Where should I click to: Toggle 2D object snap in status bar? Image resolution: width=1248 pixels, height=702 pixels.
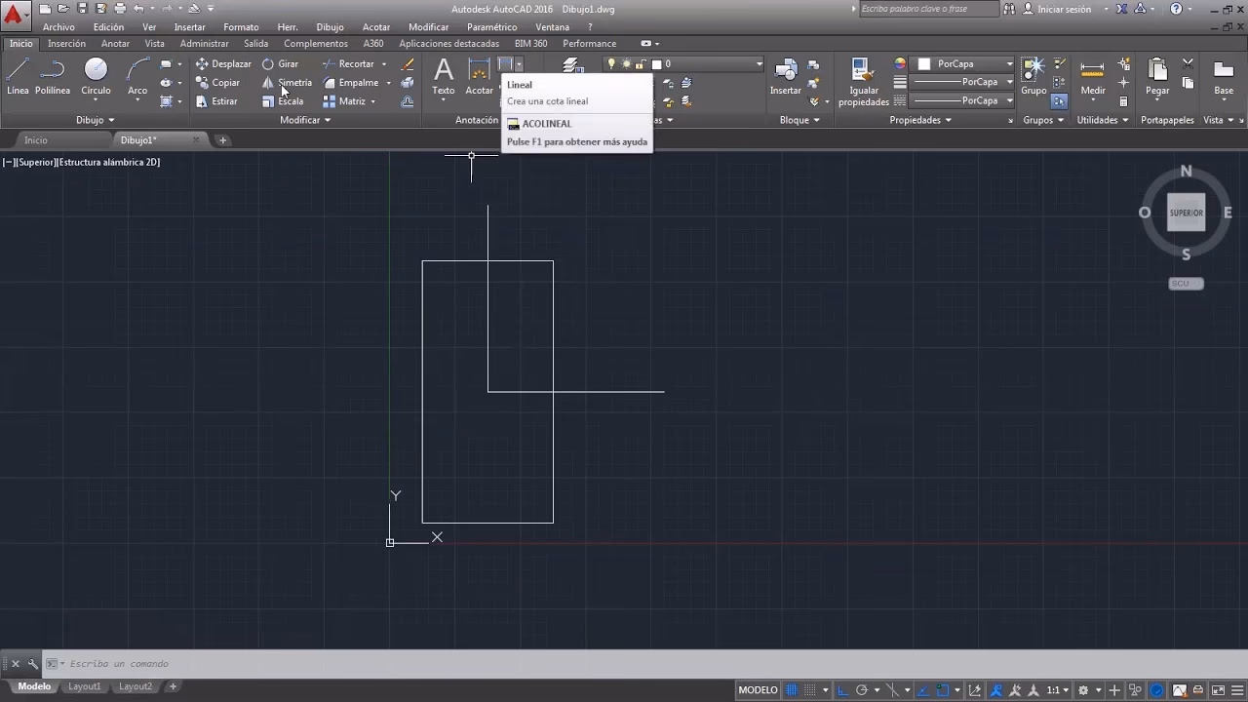943,690
